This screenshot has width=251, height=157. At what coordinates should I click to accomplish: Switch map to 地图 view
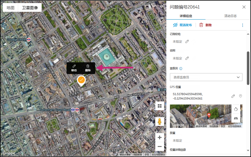tap(10, 8)
